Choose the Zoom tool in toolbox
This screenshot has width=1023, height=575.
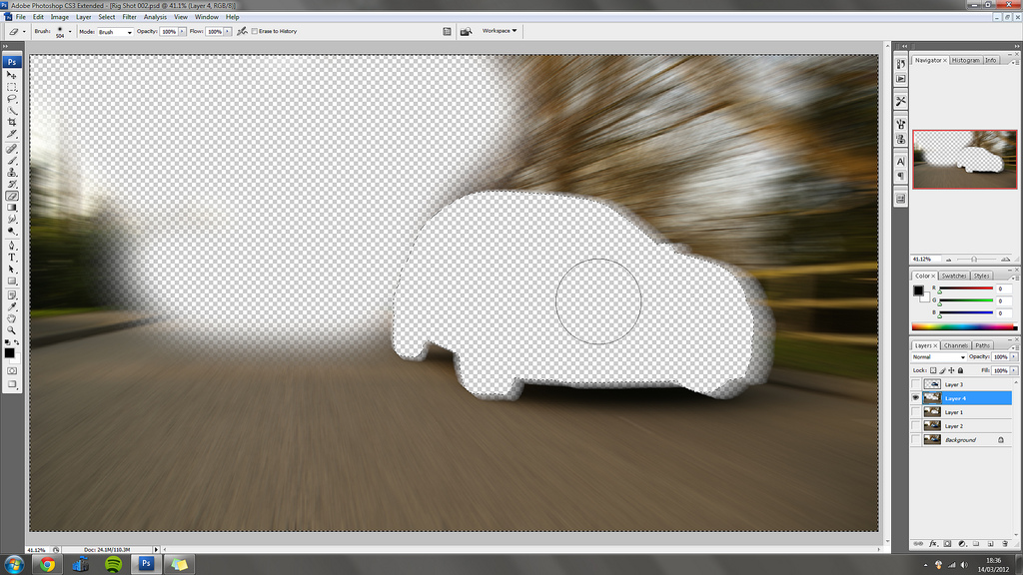click(x=12, y=329)
